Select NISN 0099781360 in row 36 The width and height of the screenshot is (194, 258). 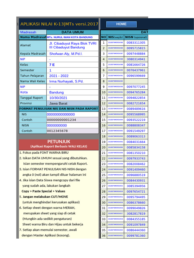(x=136, y=236)
